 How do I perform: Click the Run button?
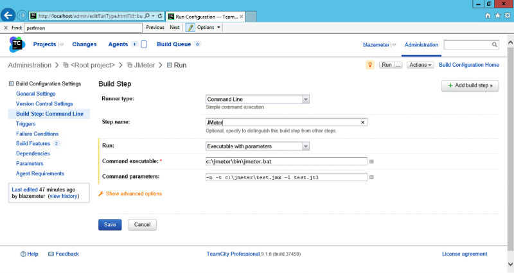[387, 65]
